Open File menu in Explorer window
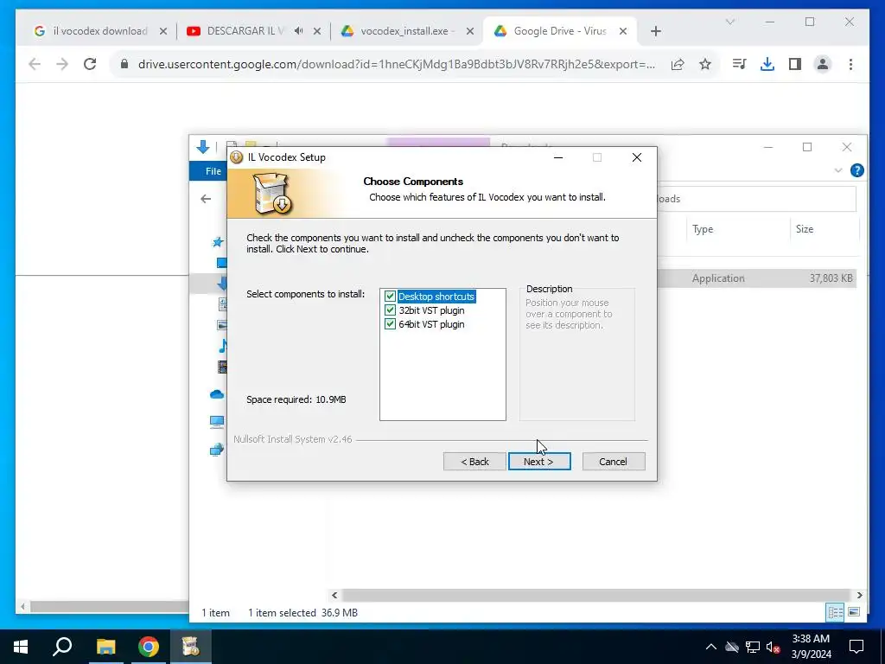This screenshot has width=885, height=664. tap(213, 171)
